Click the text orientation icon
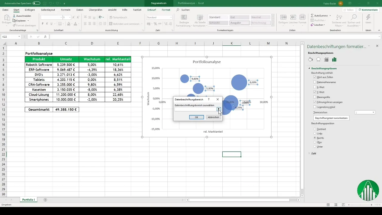 101,17
